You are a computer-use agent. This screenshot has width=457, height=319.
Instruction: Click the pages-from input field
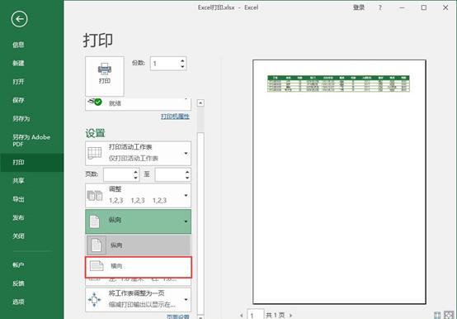pyautogui.click(x=118, y=174)
